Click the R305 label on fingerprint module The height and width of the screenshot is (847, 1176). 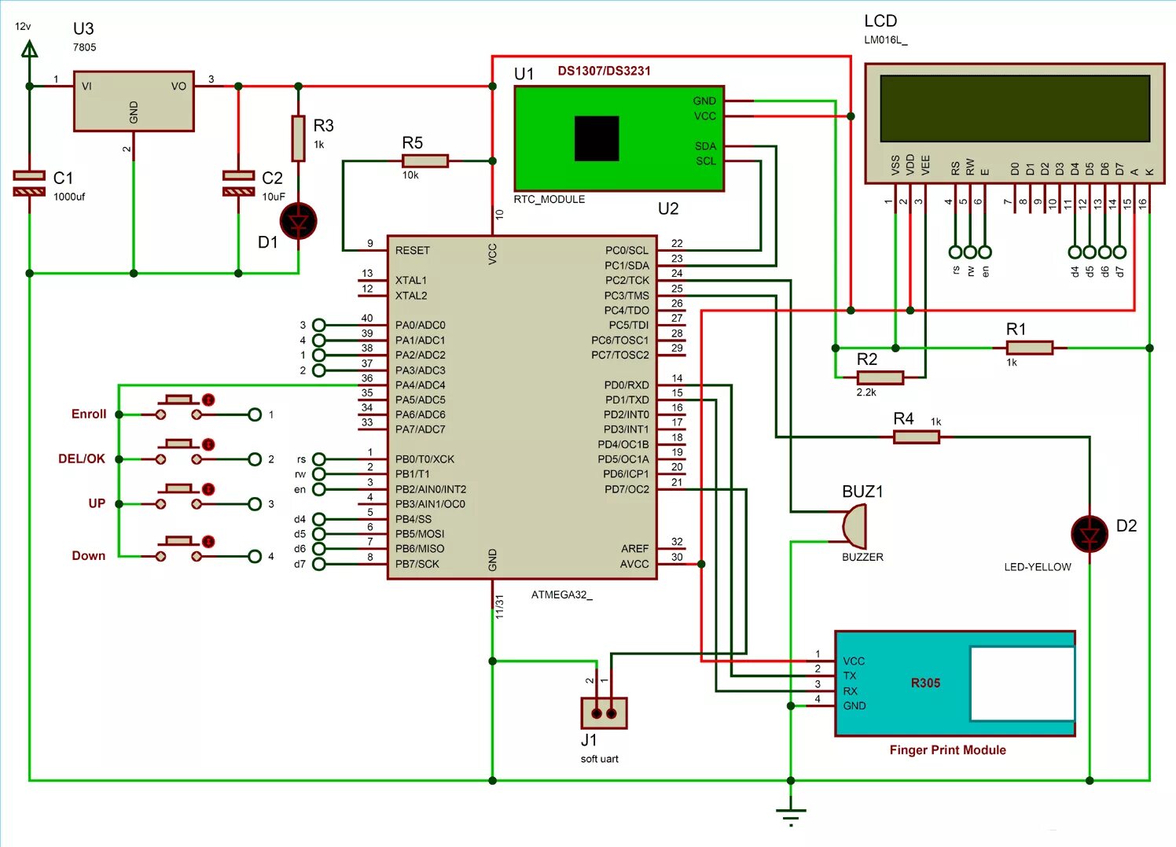[925, 683]
